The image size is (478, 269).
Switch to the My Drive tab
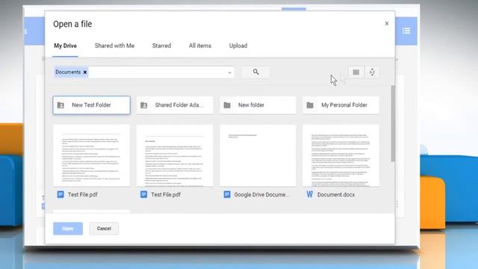pyautogui.click(x=65, y=46)
